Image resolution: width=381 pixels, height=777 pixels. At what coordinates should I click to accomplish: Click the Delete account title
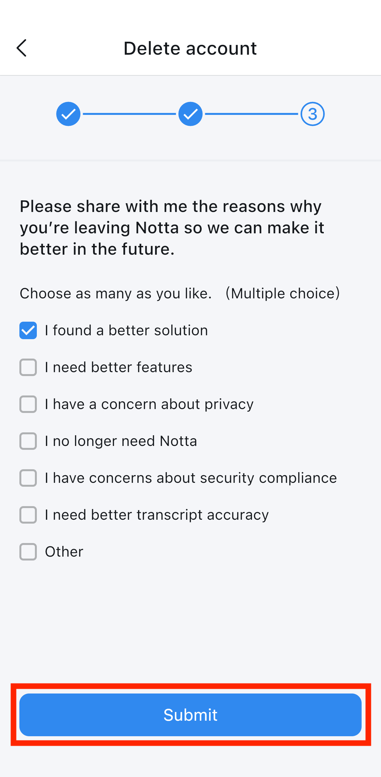click(x=190, y=48)
